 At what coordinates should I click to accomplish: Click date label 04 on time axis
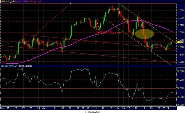[55, 108]
